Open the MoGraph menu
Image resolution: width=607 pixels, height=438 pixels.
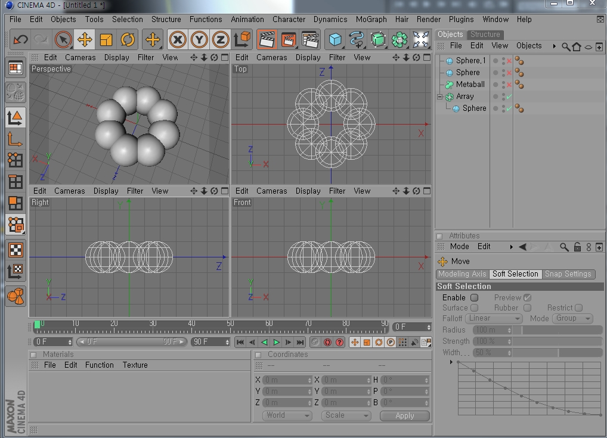point(371,19)
